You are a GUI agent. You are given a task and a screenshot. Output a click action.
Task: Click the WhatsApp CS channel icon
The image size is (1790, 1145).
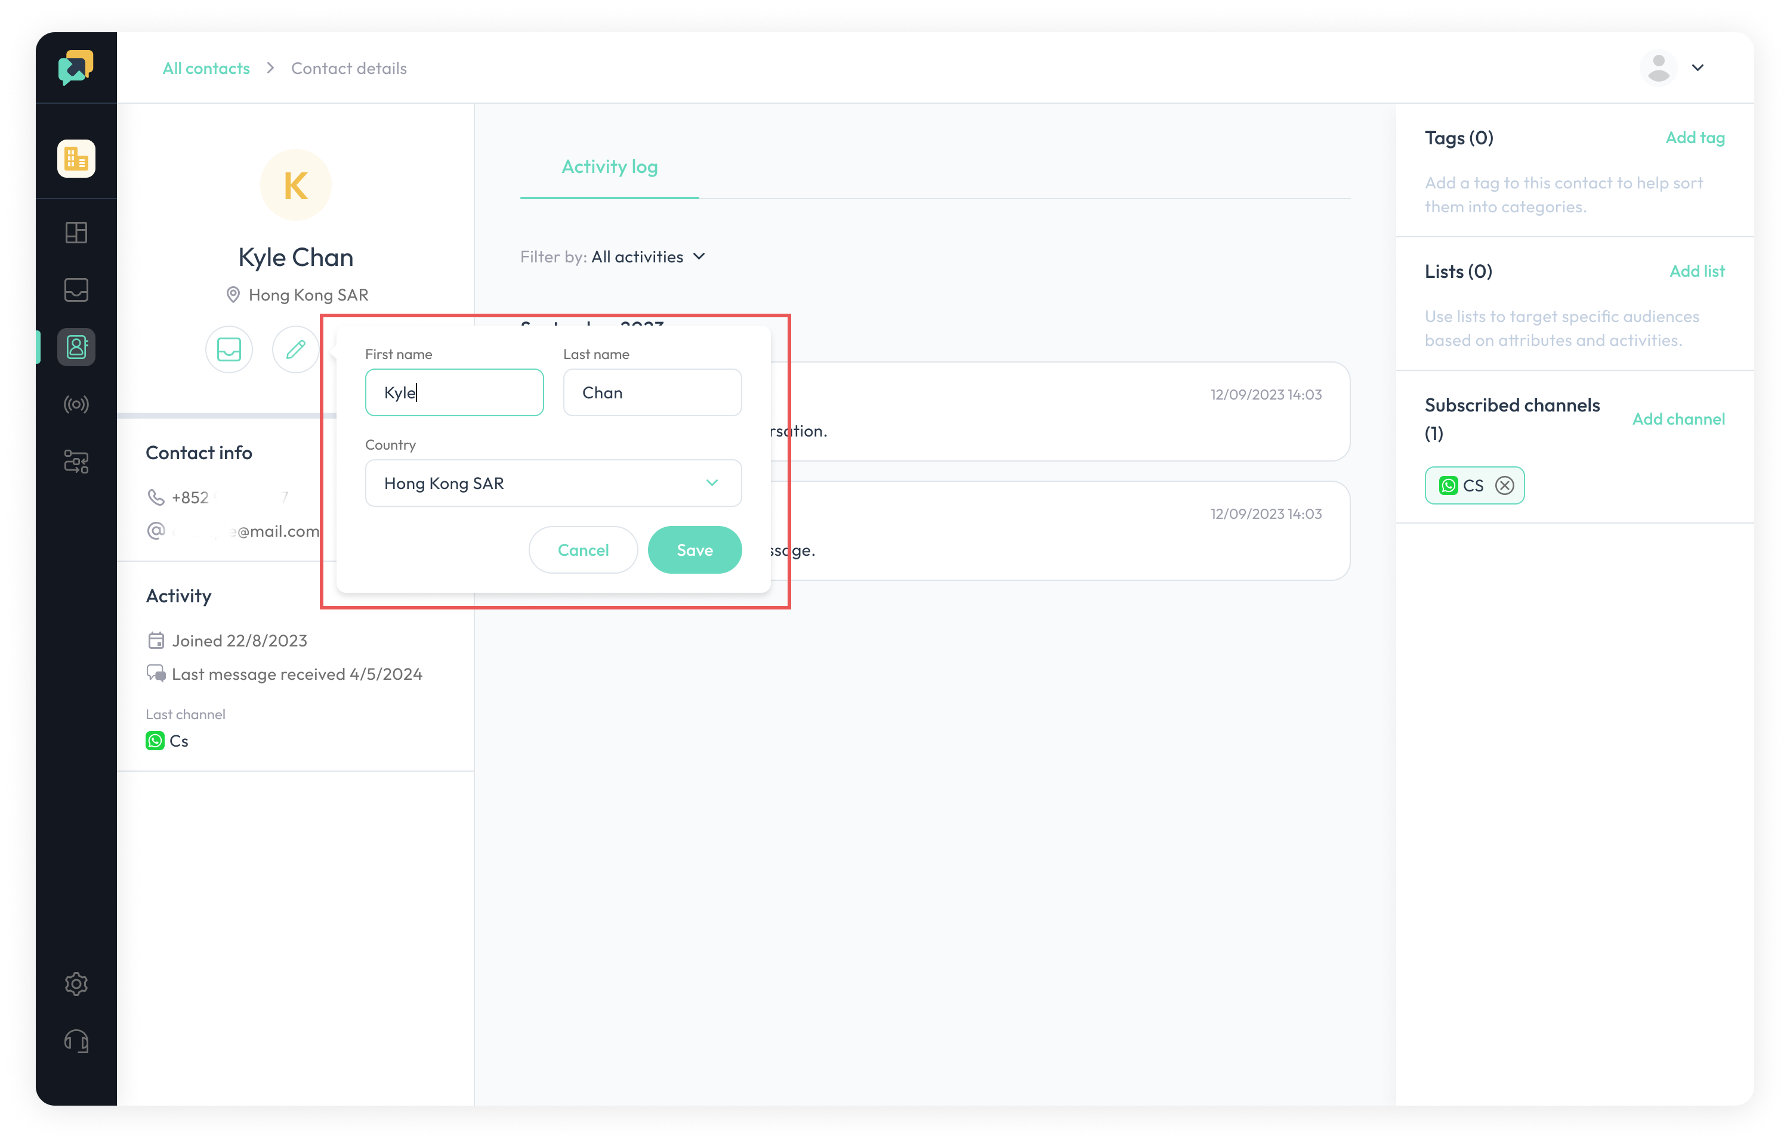tap(1449, 485)
